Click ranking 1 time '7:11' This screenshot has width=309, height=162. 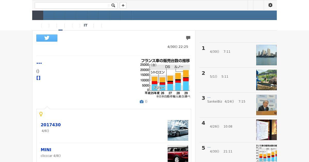pos(227,52)
